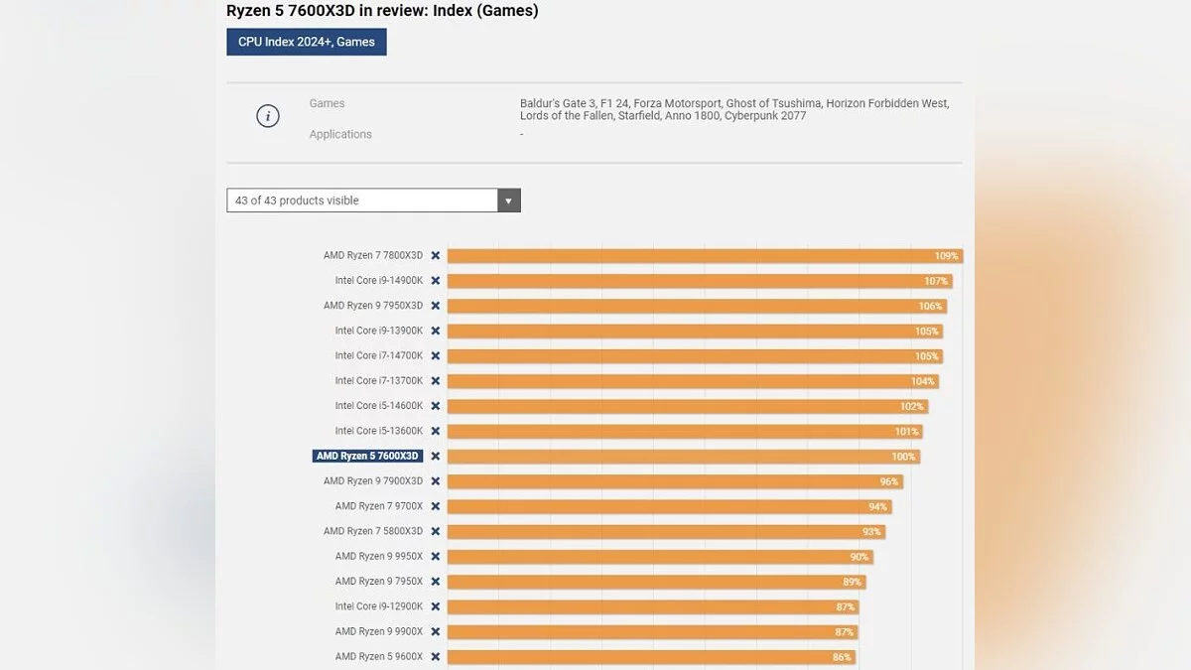Click the 107% bar of Core i9-14900K
This screenshot has height=670, width=1191.
[x=700, y=281]
